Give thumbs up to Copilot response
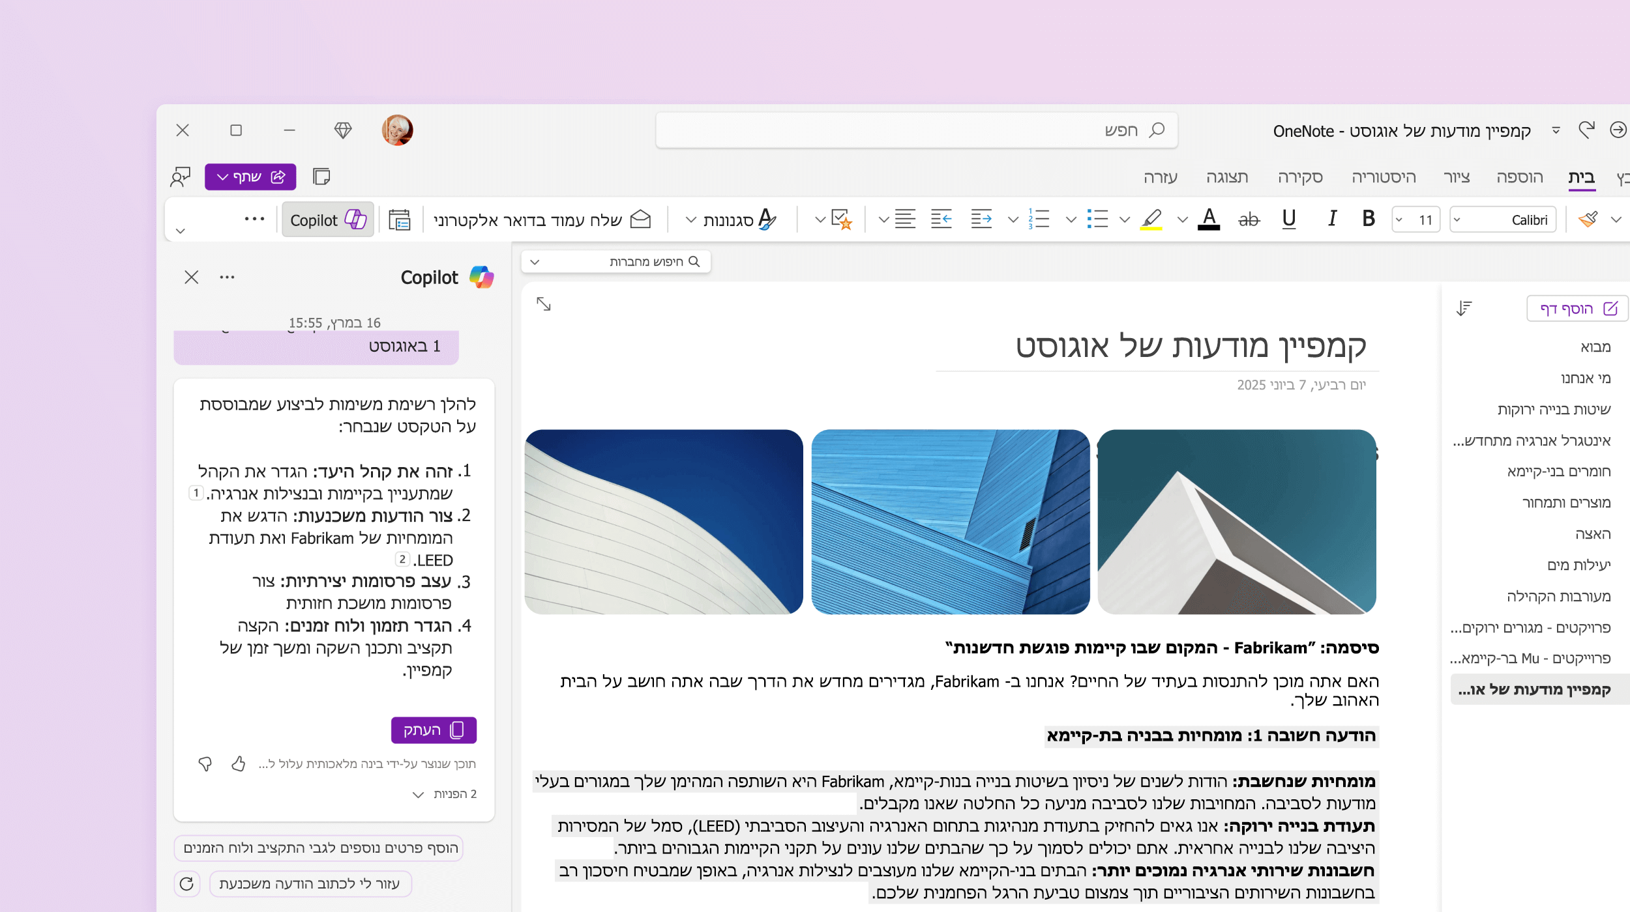This screenshot has height=912, width=1630. coord(239,763)
